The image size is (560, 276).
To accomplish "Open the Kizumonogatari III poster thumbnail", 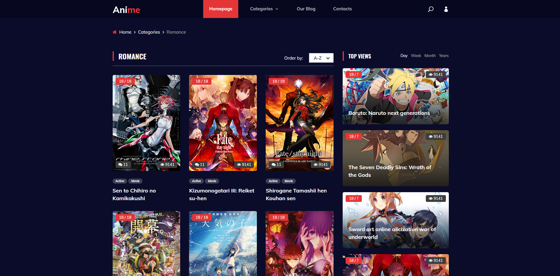I will [223, 123].
